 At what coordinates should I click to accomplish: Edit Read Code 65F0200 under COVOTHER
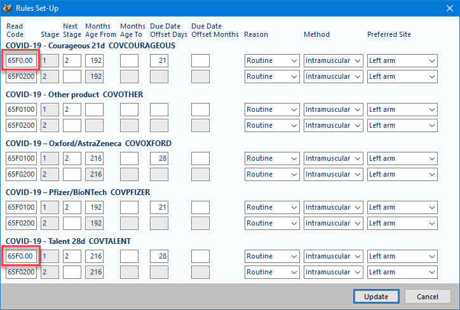point(21,126)
